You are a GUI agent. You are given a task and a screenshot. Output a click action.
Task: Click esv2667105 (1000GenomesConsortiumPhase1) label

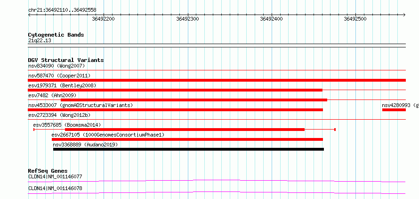pyautogui.click(x=108, y=135)
